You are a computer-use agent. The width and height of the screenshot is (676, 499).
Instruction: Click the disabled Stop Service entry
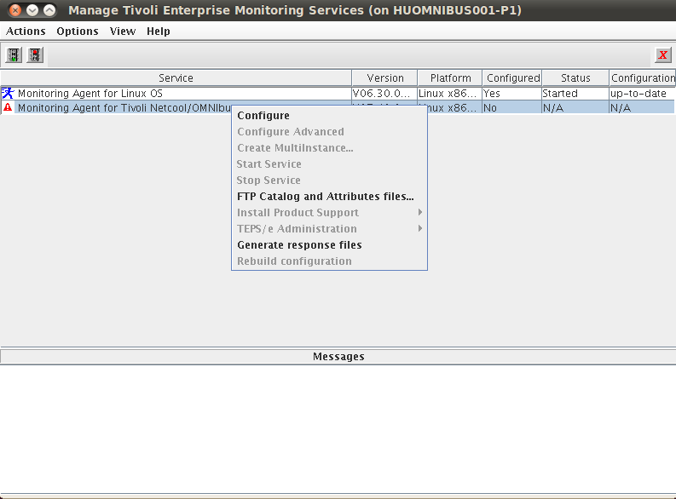pyautogui.click(x=329, y=180)
